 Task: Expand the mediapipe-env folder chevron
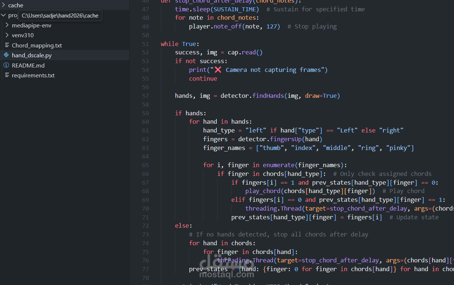click(x=7, y=25)
